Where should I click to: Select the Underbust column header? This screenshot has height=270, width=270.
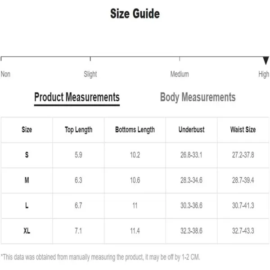[x=192, y=130]
